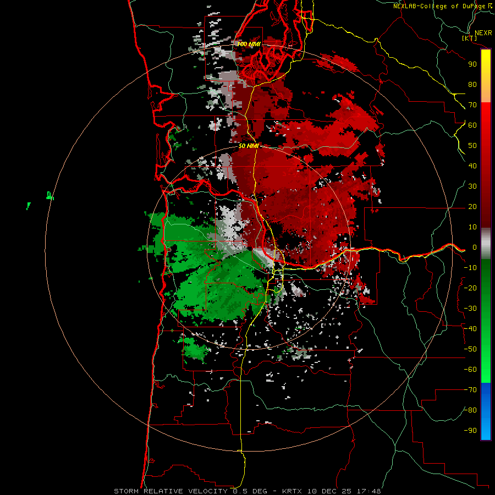Click the blue bottom segment of color bar
The image size is (495, 495).
click(486, 411)
